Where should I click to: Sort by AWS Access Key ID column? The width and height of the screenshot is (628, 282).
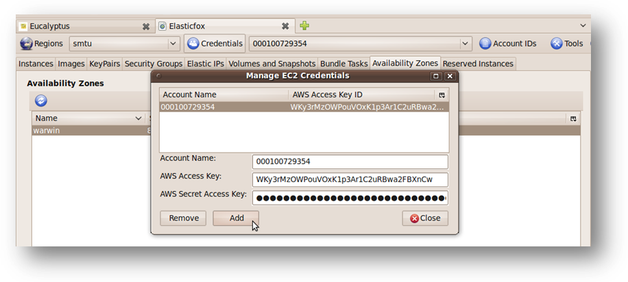click(x=362, y=95)
